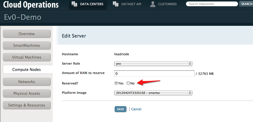The width and height of the screenshot is (253, 122).
Task: Click the Search button
Action: point(246,4)
